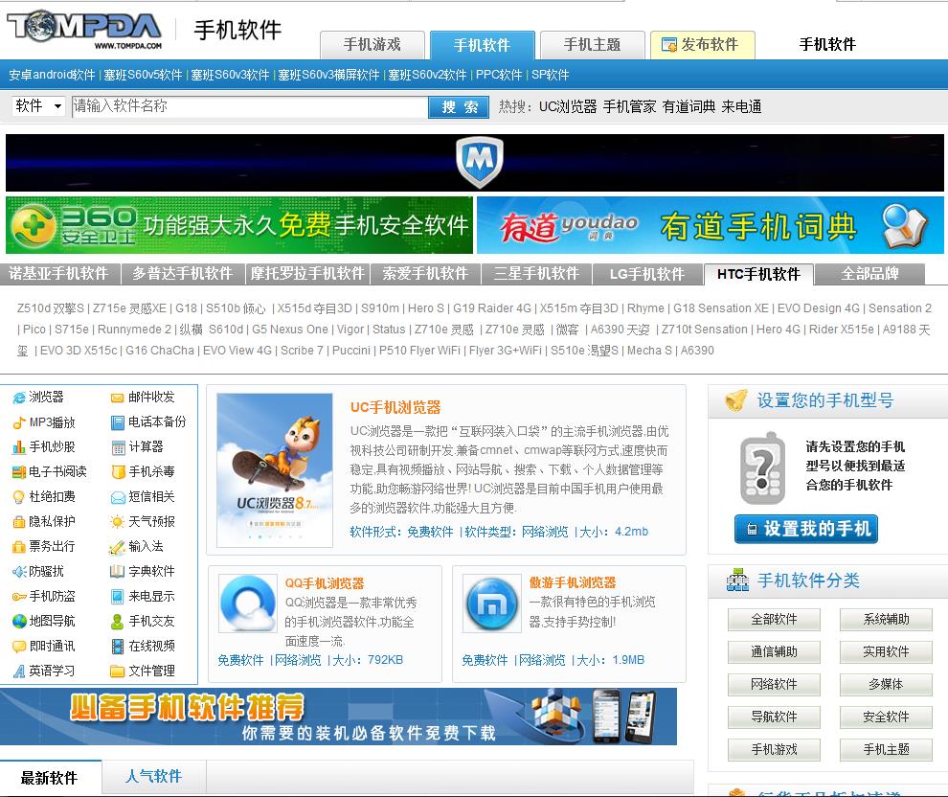948x797 pixels.
Task: Open the PPC软件 nav link
Action: (x=499, y=75)
